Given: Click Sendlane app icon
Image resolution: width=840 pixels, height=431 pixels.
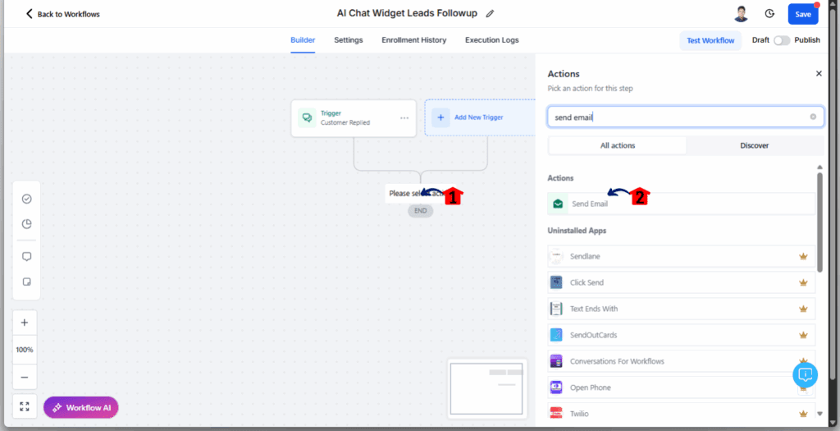Looking at the screenshot, I should pos(556,256).
